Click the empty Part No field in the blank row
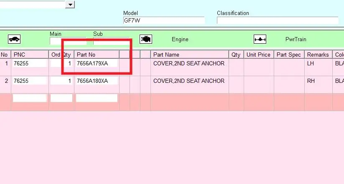 pyautogui.click(x=97, y=98)
